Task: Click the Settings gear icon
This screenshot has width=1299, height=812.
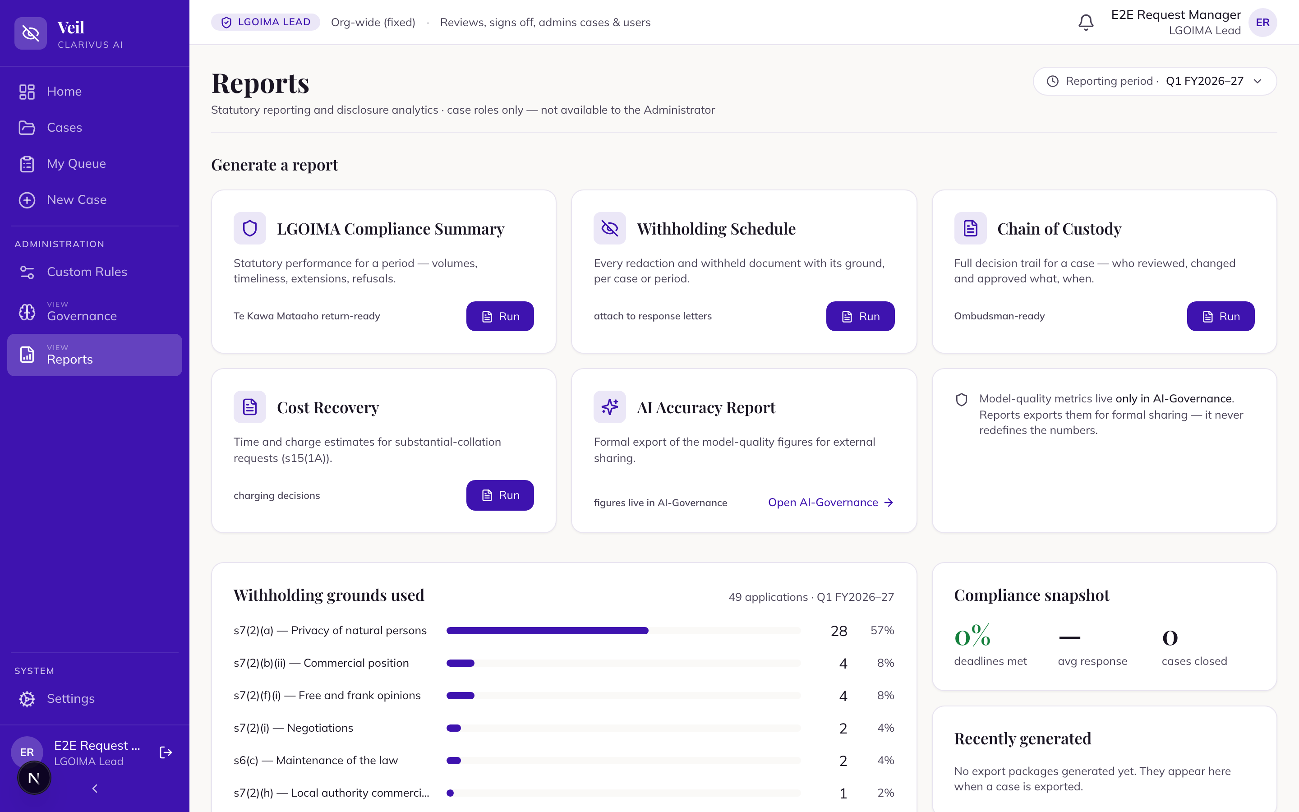Action: [27, 699]
